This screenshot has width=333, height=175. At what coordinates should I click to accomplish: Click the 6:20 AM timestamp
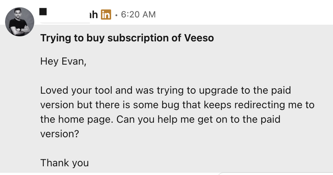(x=138, y=15)
